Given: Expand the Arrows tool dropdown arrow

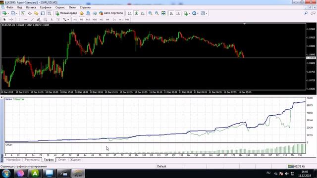Looking at the screenshot, I should point(68,20).
